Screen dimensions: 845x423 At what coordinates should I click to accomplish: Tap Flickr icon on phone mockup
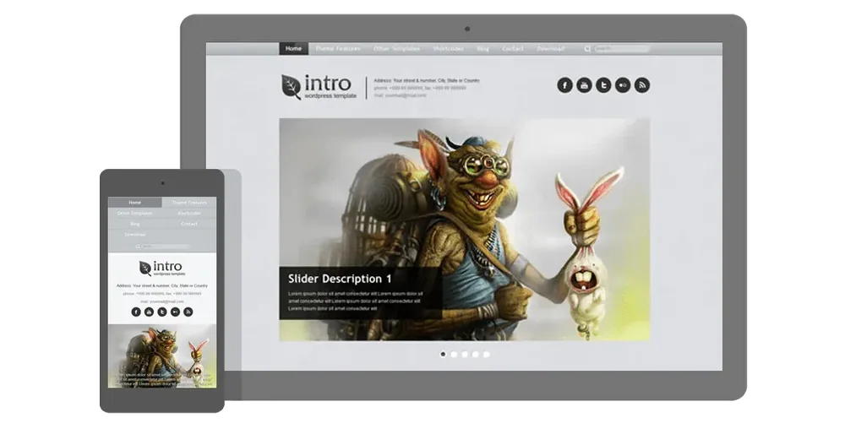(175, 312)
